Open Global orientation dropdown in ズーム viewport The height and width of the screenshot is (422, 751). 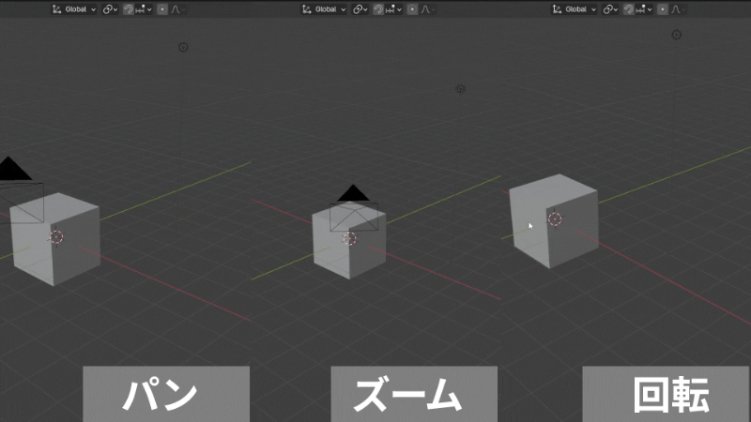pos(324,9)
